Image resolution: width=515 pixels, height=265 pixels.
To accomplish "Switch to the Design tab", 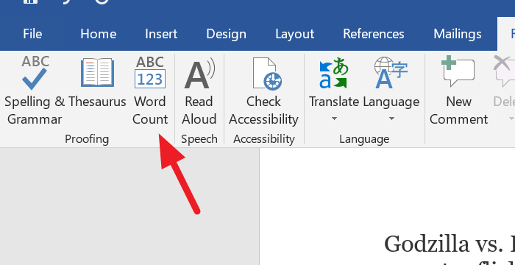I will [x=227, y=34].
